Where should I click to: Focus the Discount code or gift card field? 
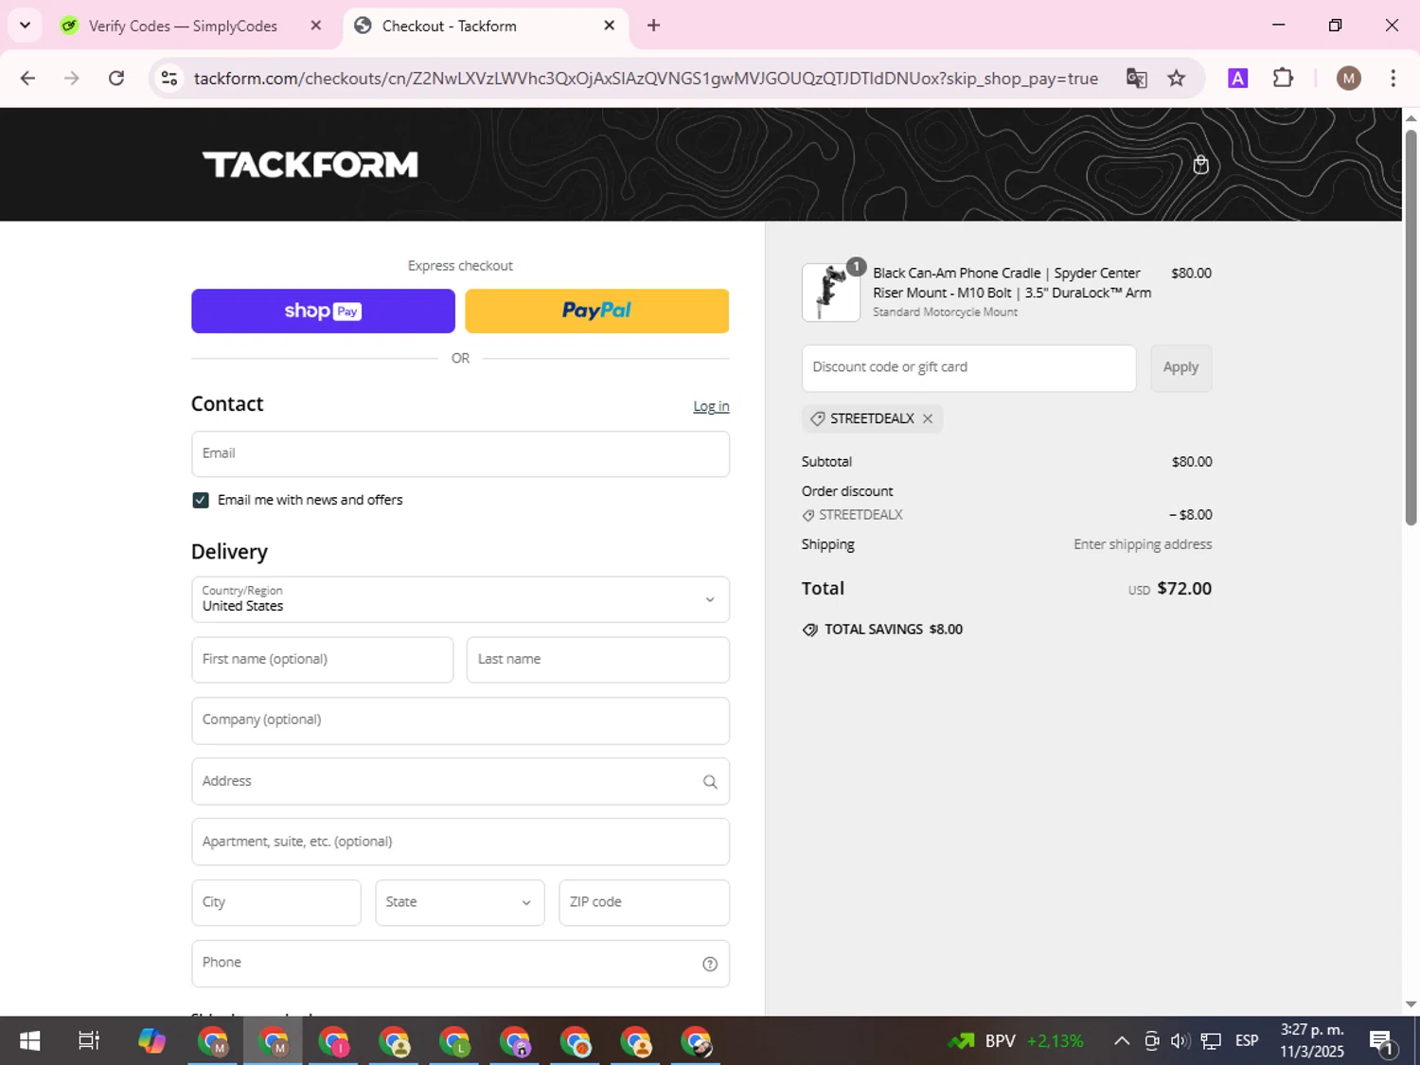[968, 367]
